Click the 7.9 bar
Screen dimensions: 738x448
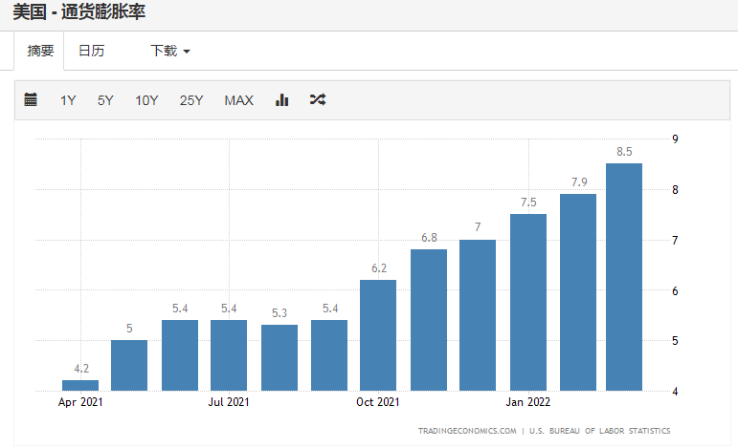[x=578, y=292]
